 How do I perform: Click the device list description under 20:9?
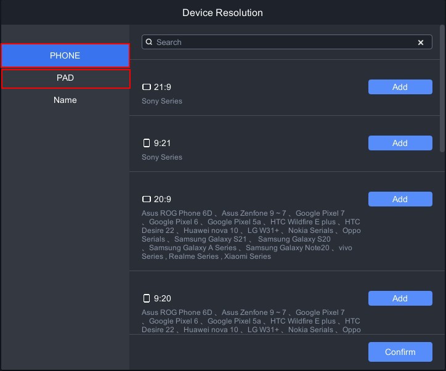click(x=251, y=235)
